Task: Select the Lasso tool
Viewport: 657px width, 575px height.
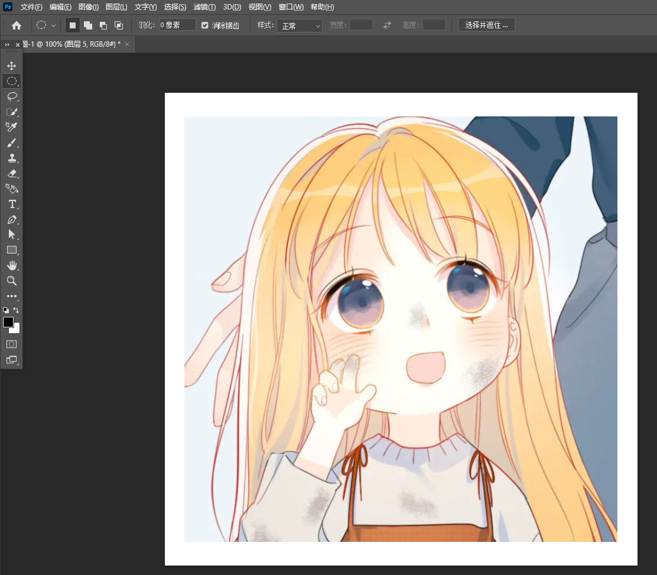Action: point(11,96)
